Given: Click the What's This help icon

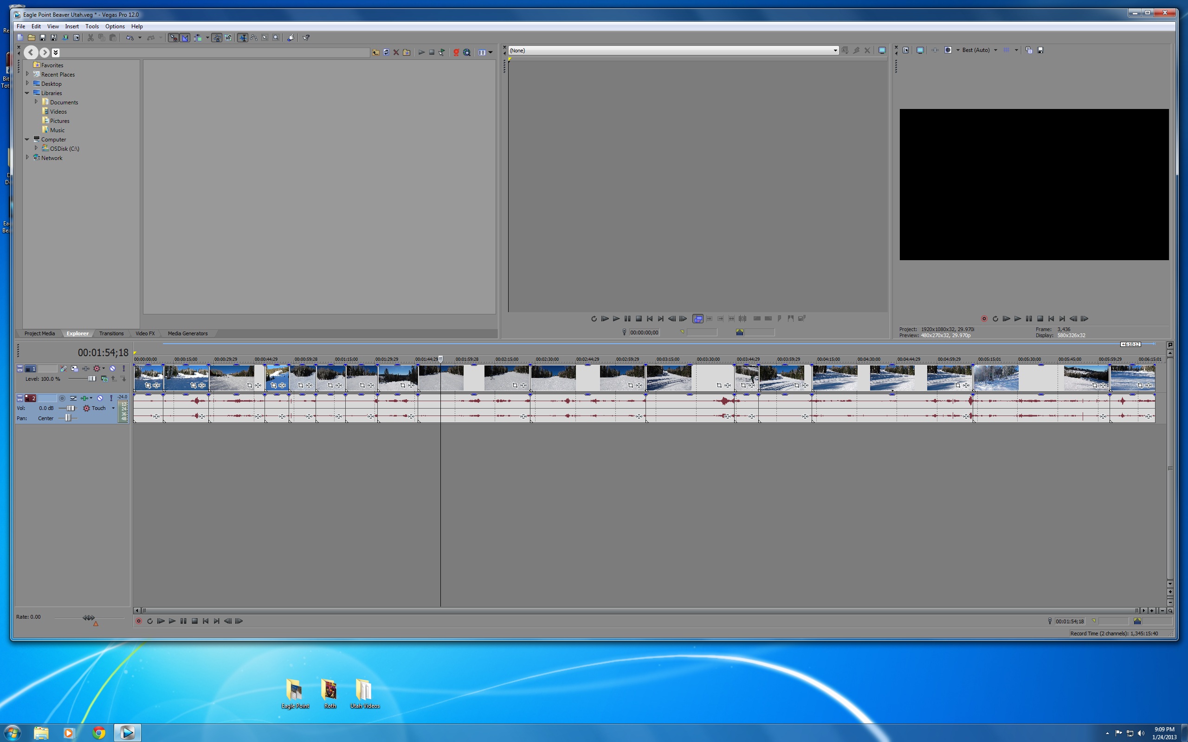Looking at the screenshot, I should coord(306,38).
